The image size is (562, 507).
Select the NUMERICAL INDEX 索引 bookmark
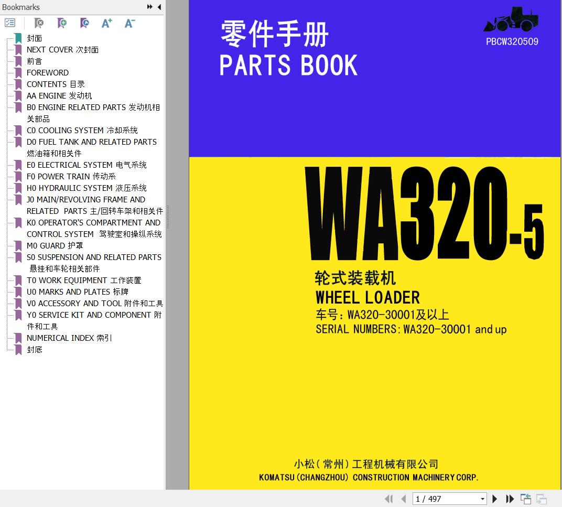click(x=69, y=338)
